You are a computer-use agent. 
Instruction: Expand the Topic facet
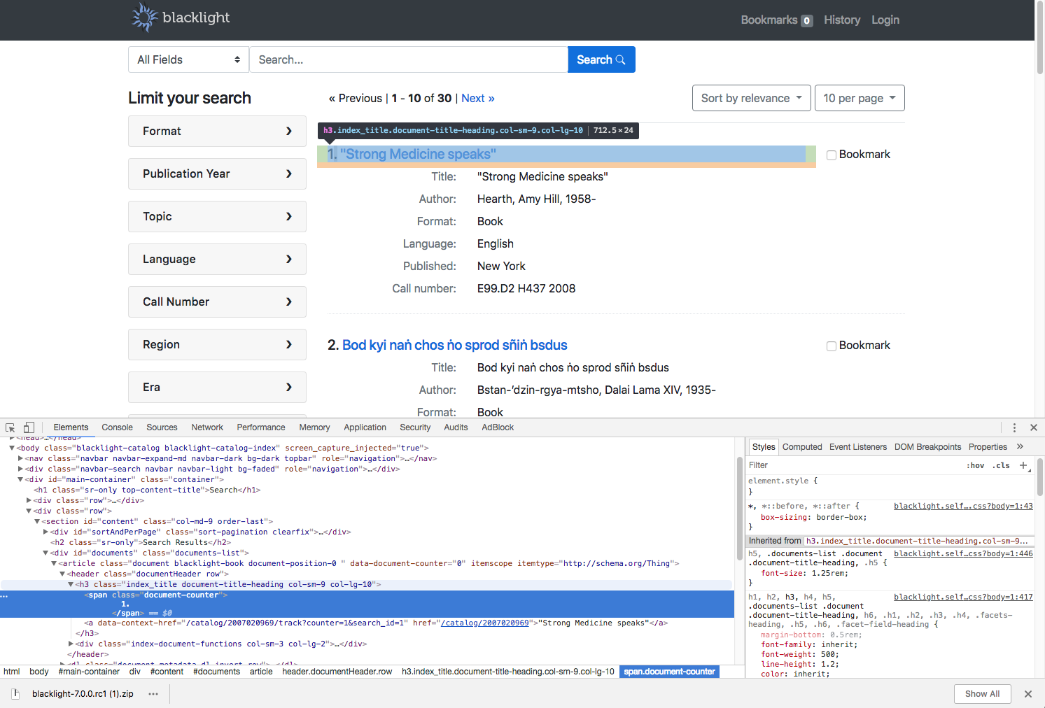[x=217, y=216]
